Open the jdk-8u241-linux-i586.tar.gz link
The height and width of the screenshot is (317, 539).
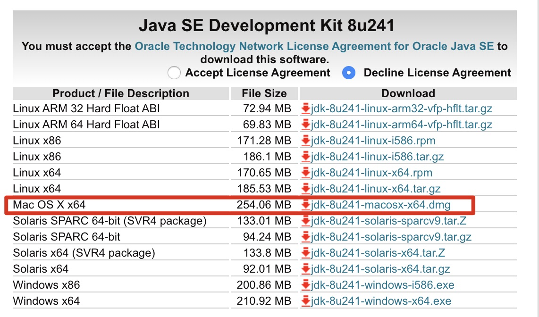click(x=377, y=157)
